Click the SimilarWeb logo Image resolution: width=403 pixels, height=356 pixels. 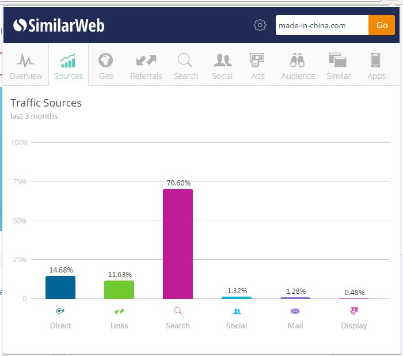pos(59,25)
